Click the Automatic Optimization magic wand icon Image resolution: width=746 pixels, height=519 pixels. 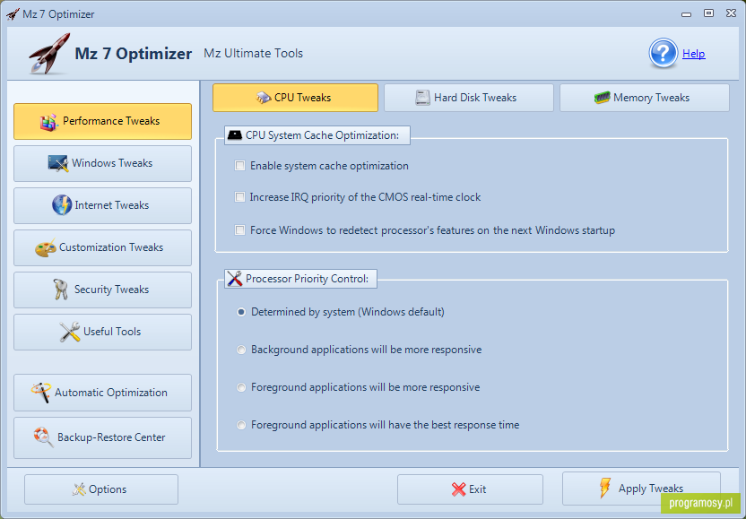tap(41, 393)
